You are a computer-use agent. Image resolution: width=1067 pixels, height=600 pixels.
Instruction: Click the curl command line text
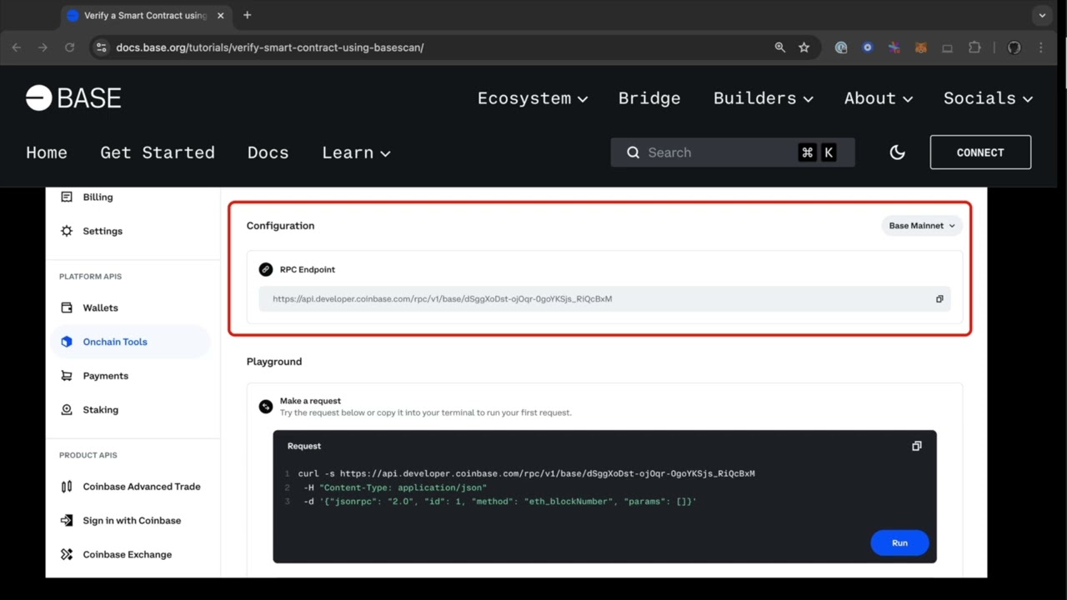527,473
